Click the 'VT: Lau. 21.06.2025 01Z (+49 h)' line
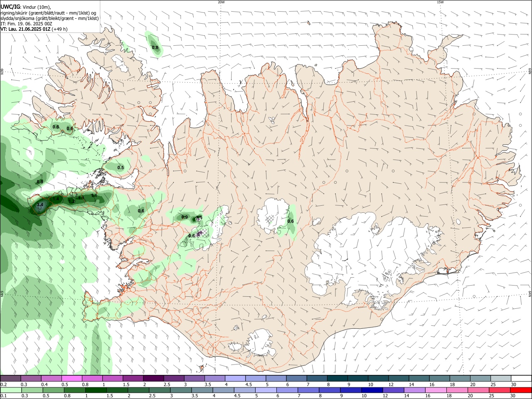This screenshot has height=399, width=532. 34,29
